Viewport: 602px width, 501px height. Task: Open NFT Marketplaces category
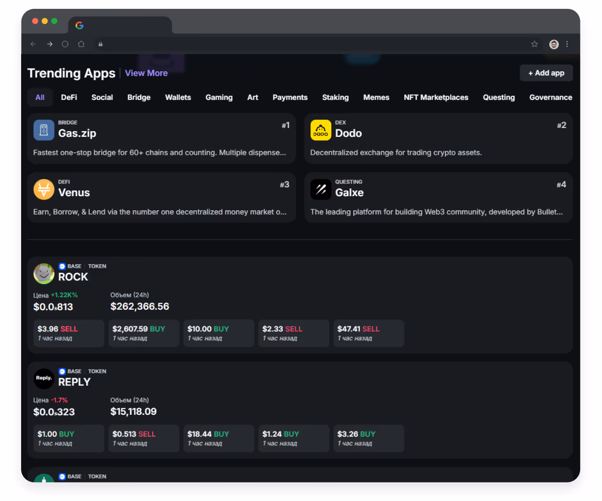(x=436, y=97)
